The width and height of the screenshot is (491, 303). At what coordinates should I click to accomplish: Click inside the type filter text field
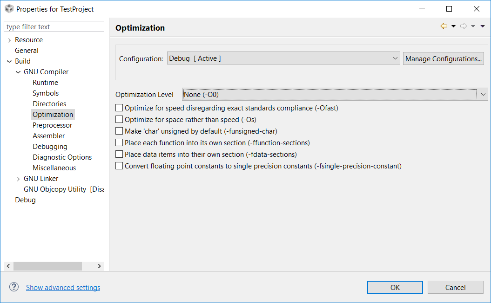[54, 26]
